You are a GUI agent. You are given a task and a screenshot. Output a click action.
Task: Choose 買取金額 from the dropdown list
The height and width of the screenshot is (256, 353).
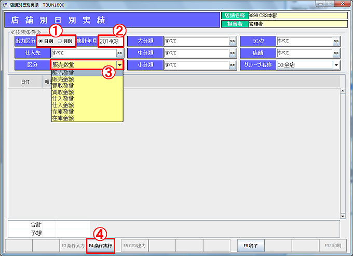pyautogui.click(x=87, y=92)
